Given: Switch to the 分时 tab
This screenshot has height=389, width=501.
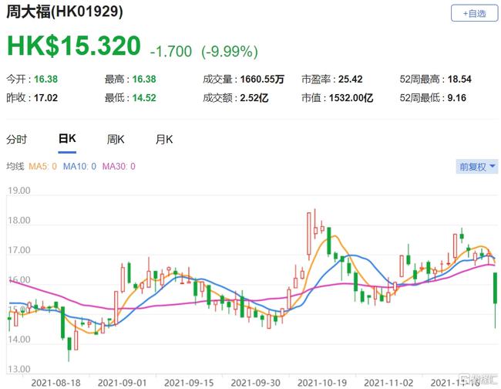Looking at the screenshot, I should click(17, 140).
